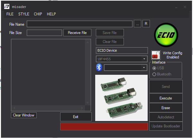Click the ECIO Device text field
This screenshot has width=193, height=138.
tap(122, 50)
